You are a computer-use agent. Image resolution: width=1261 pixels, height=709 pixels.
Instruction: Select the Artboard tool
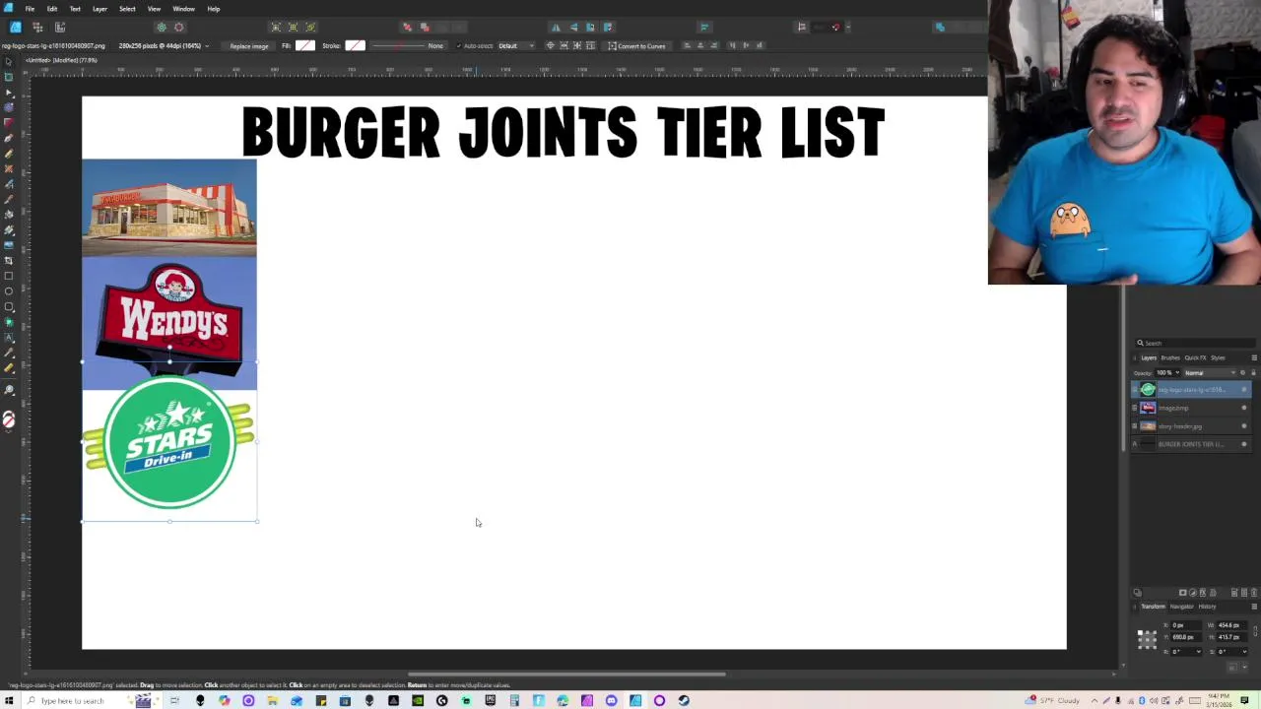tap(9, 77)
